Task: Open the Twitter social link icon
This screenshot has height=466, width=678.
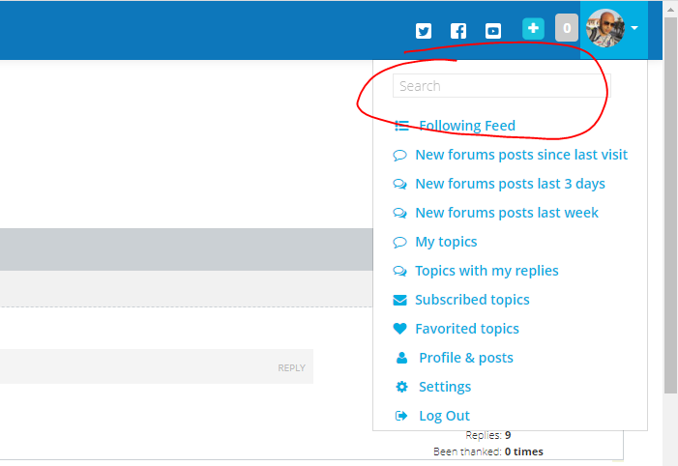Action: (424, 31)
